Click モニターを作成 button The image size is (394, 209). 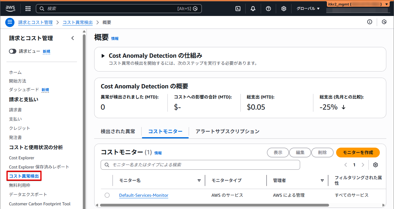[358, 153]
